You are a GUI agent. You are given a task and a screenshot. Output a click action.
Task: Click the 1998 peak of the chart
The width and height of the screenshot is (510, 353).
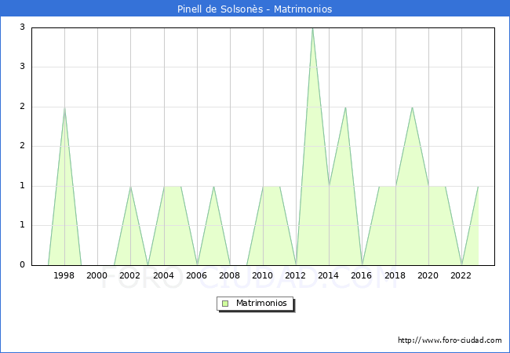coord(64,107)
